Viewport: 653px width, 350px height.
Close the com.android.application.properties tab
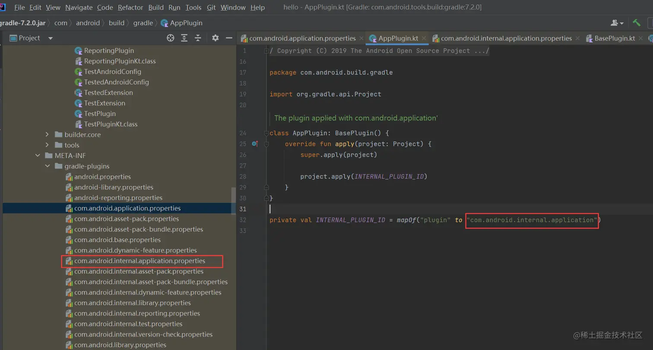tap(361, 38)
